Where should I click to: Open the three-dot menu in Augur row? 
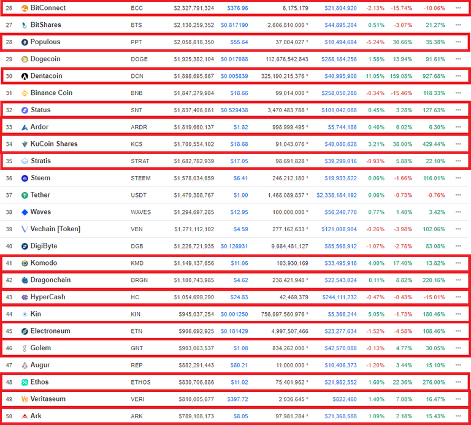tap(458, 365)
